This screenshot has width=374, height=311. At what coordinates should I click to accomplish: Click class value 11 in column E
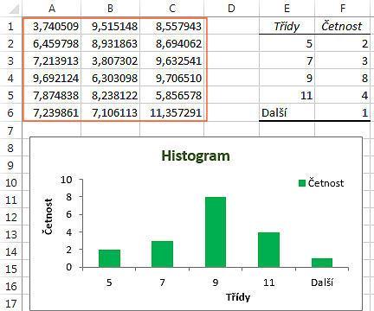(x=287, y=95)
